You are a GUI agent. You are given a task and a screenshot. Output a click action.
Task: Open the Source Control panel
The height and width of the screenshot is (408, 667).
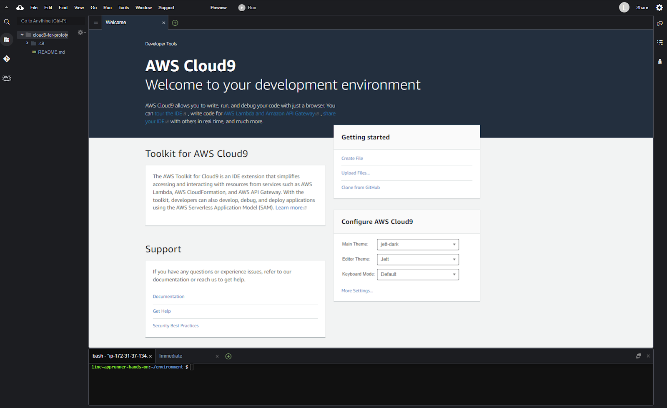7,59
